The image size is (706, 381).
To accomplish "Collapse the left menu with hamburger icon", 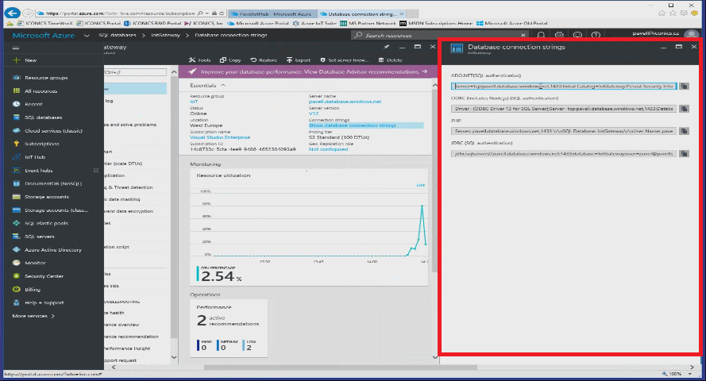I will point(14,48).
